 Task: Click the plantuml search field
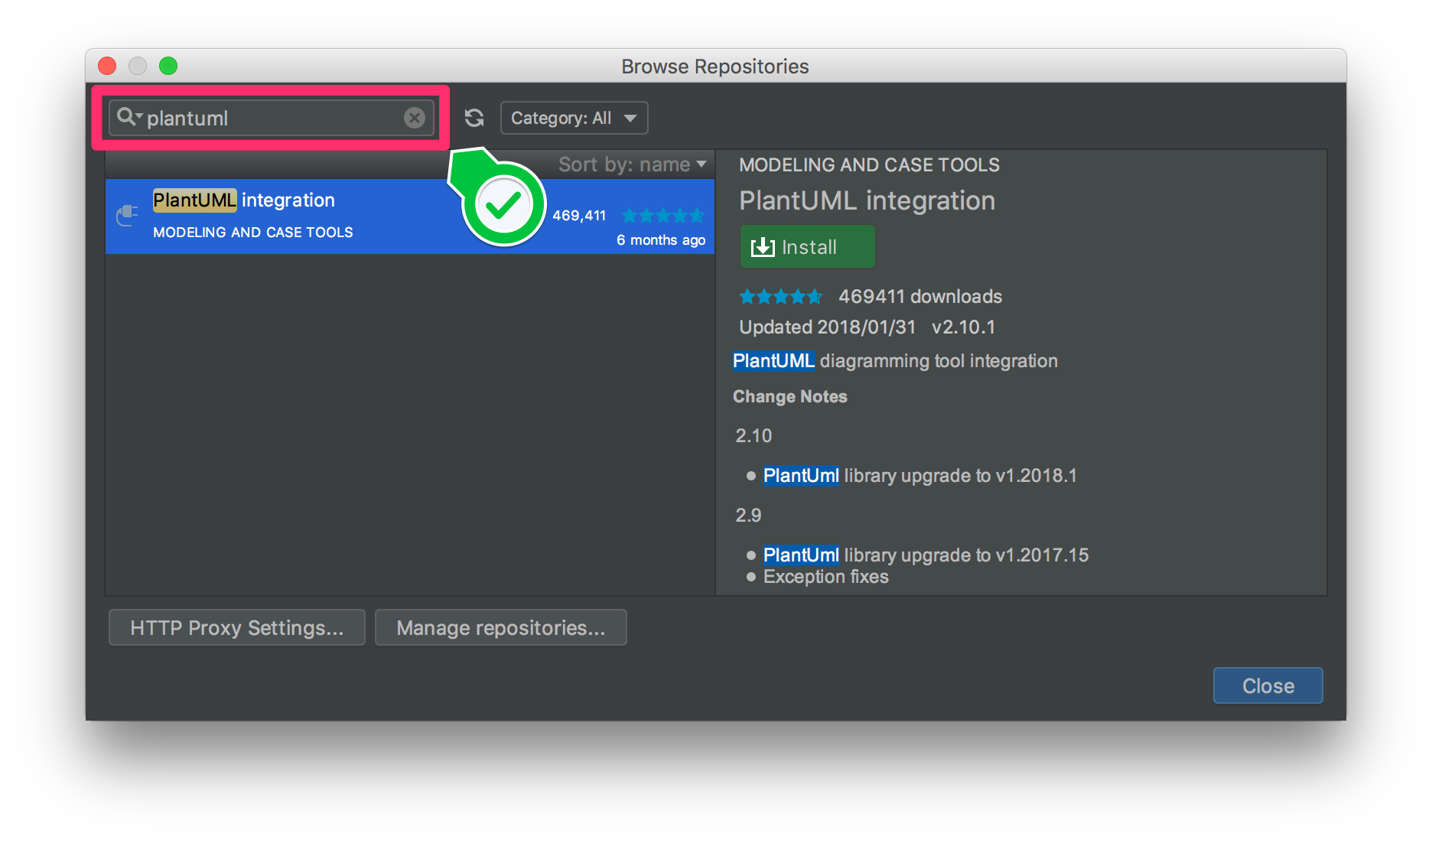[272, 118]
